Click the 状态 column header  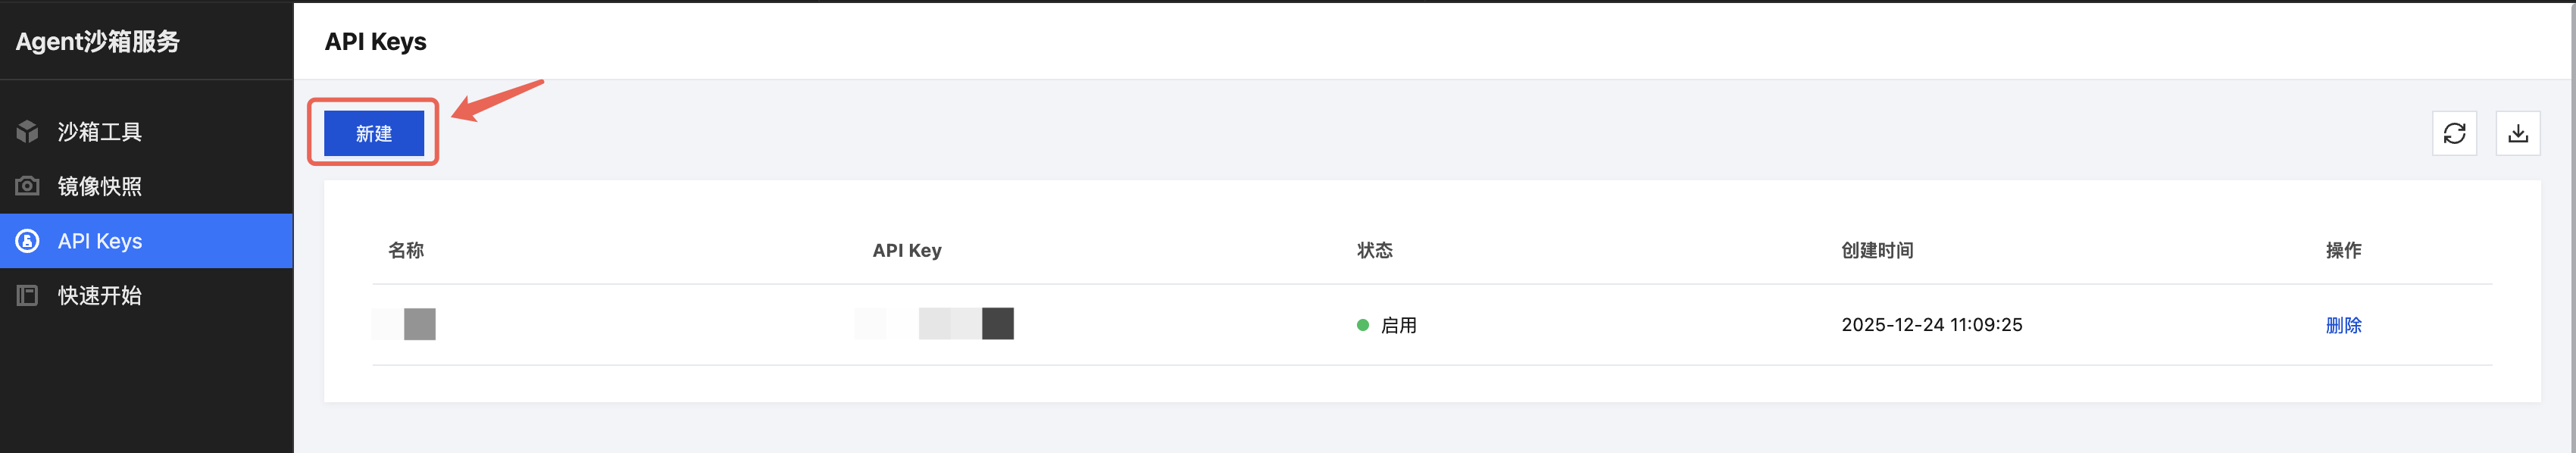(x=1374, y=250)
